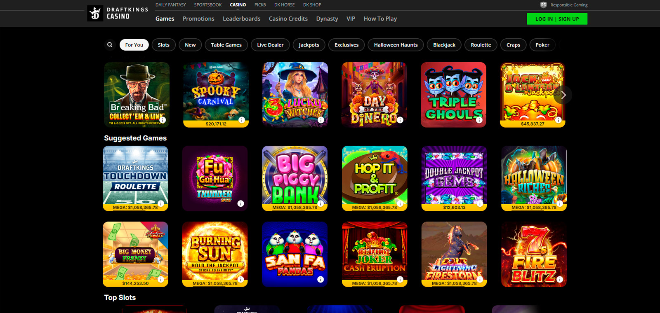View info for San Fa Pandas
The height and width of the screenshot is (313, 660).
321,279
